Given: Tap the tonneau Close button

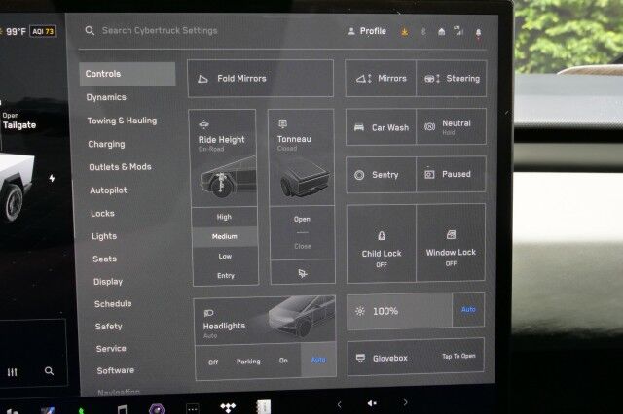Looking at the screenshot, I should pyautogui.click(x=303, y=246).
